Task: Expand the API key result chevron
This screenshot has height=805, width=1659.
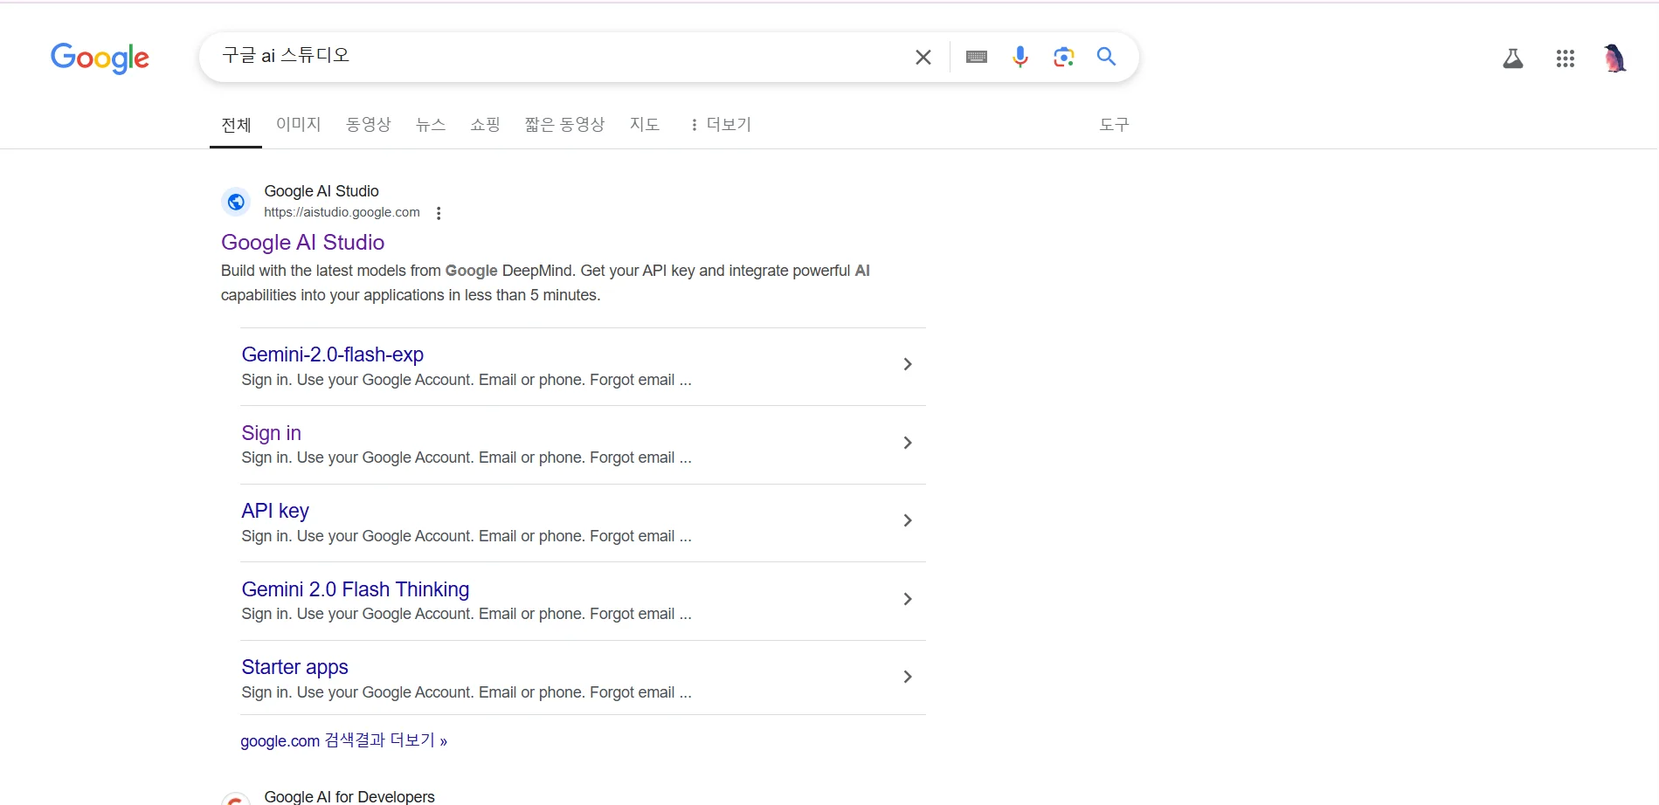Action: click(x=907, y=520)
